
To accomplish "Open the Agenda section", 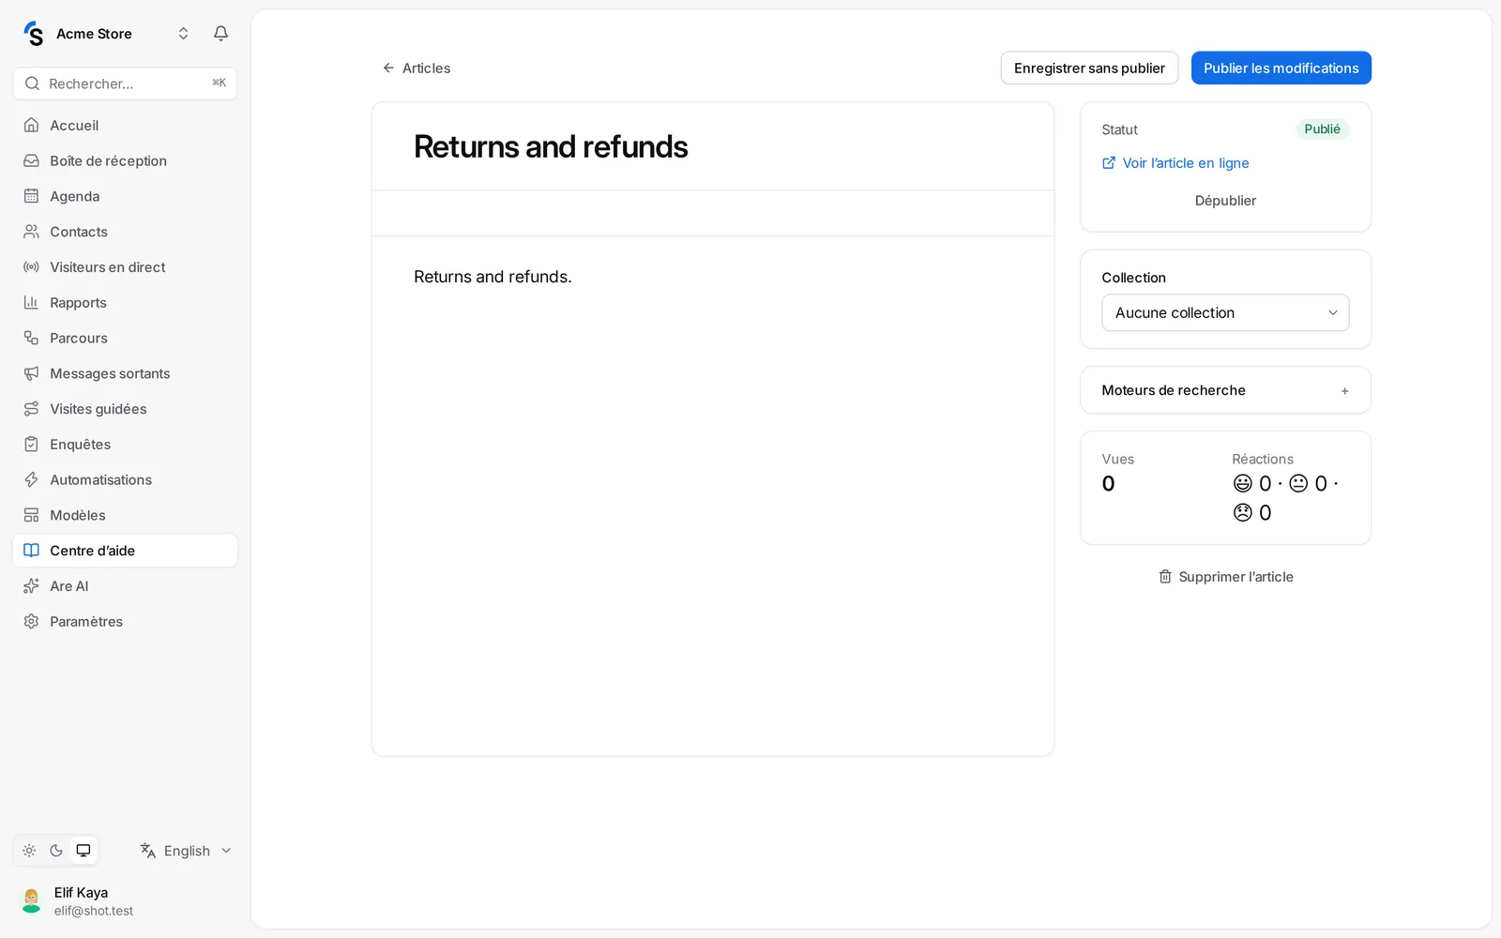I will click(x=125, y=196).
